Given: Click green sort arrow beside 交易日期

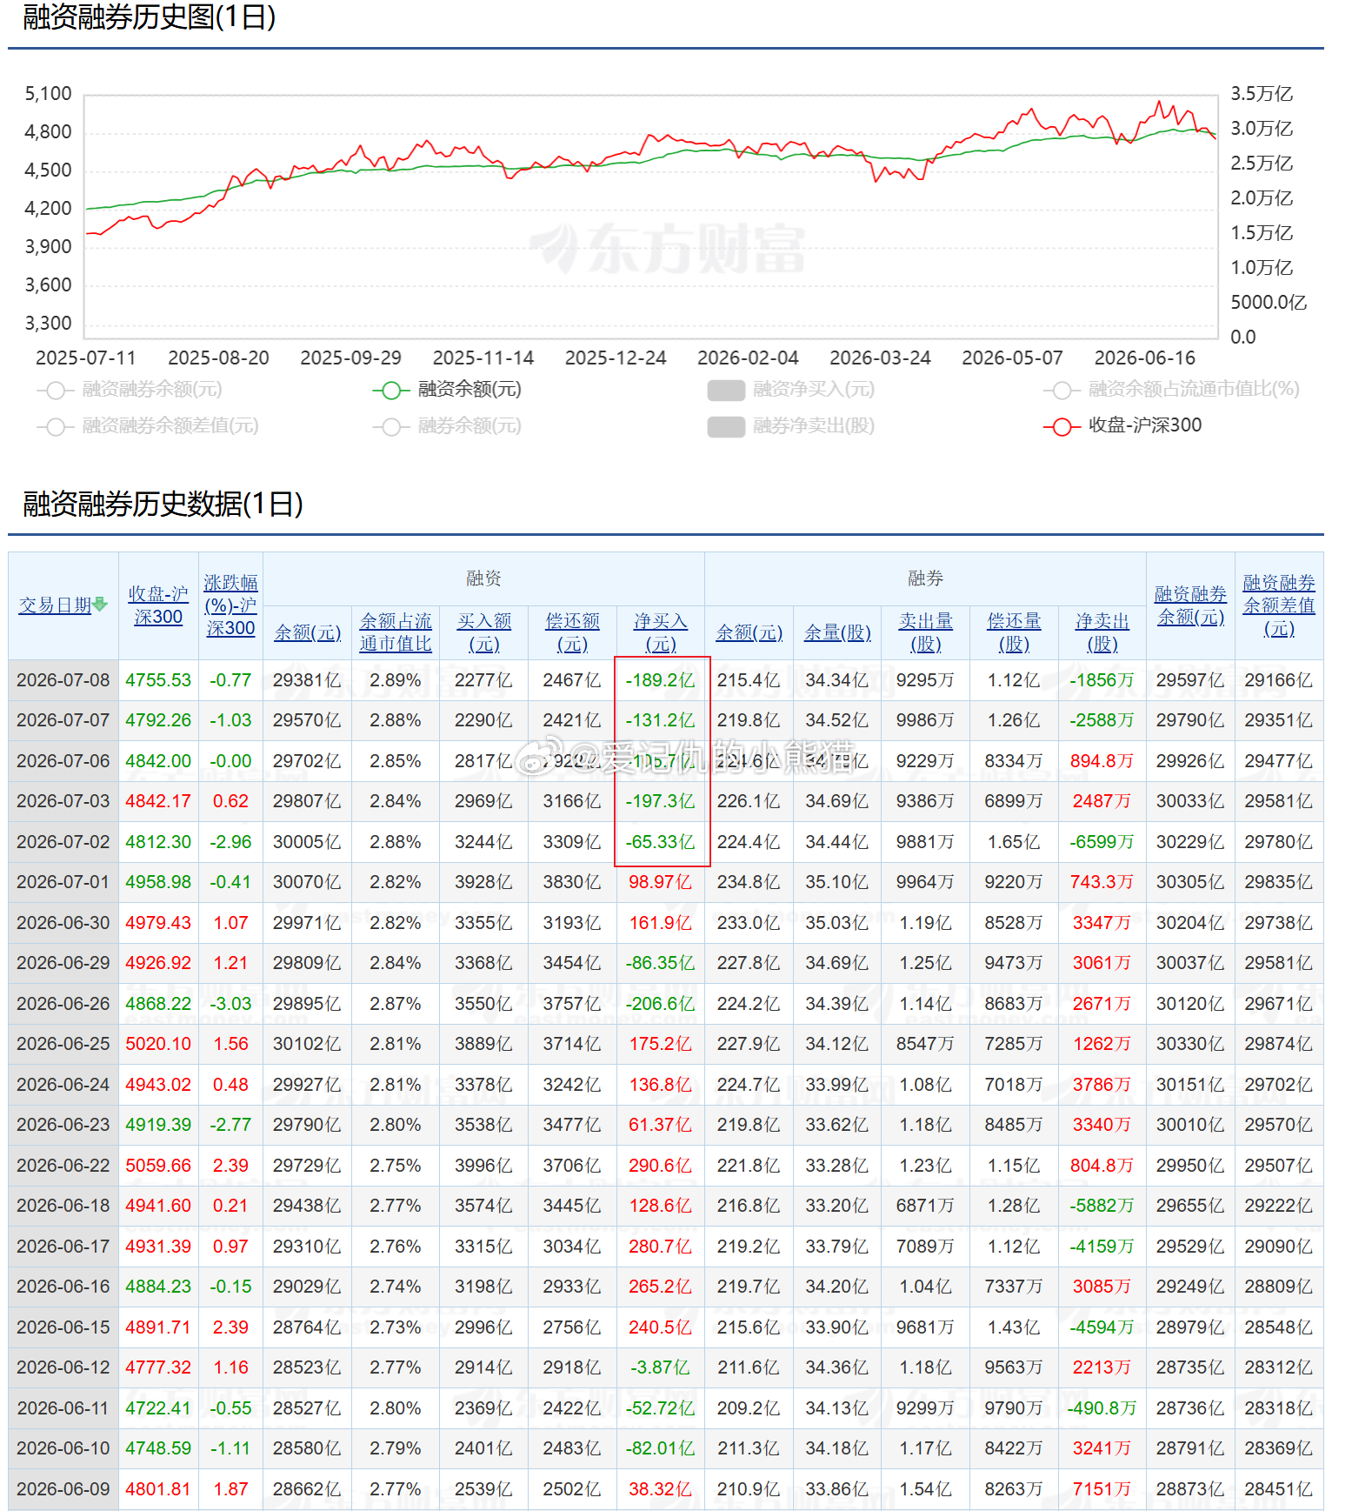Looking at the screenshot, I should coord(101,604).
